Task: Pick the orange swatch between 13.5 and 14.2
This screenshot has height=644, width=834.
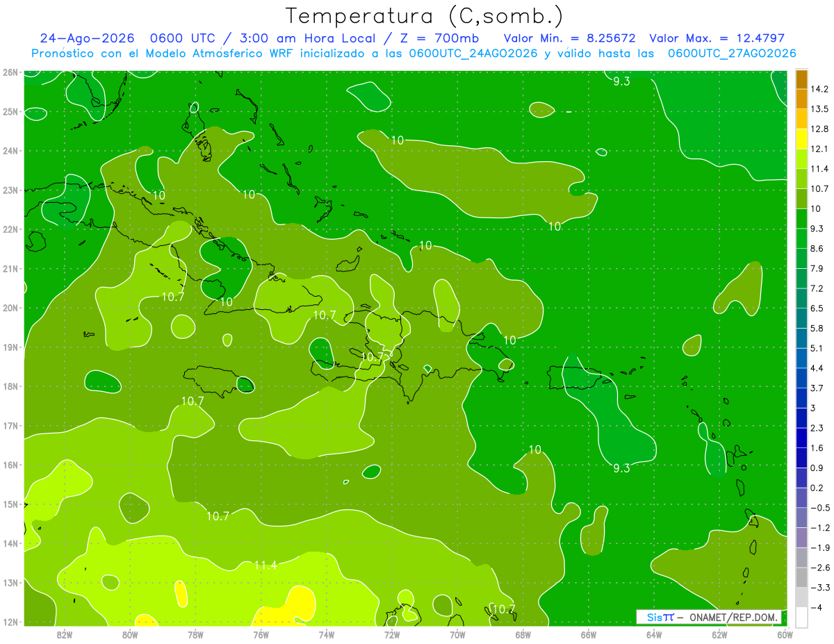Action: [x=801, y=99]
